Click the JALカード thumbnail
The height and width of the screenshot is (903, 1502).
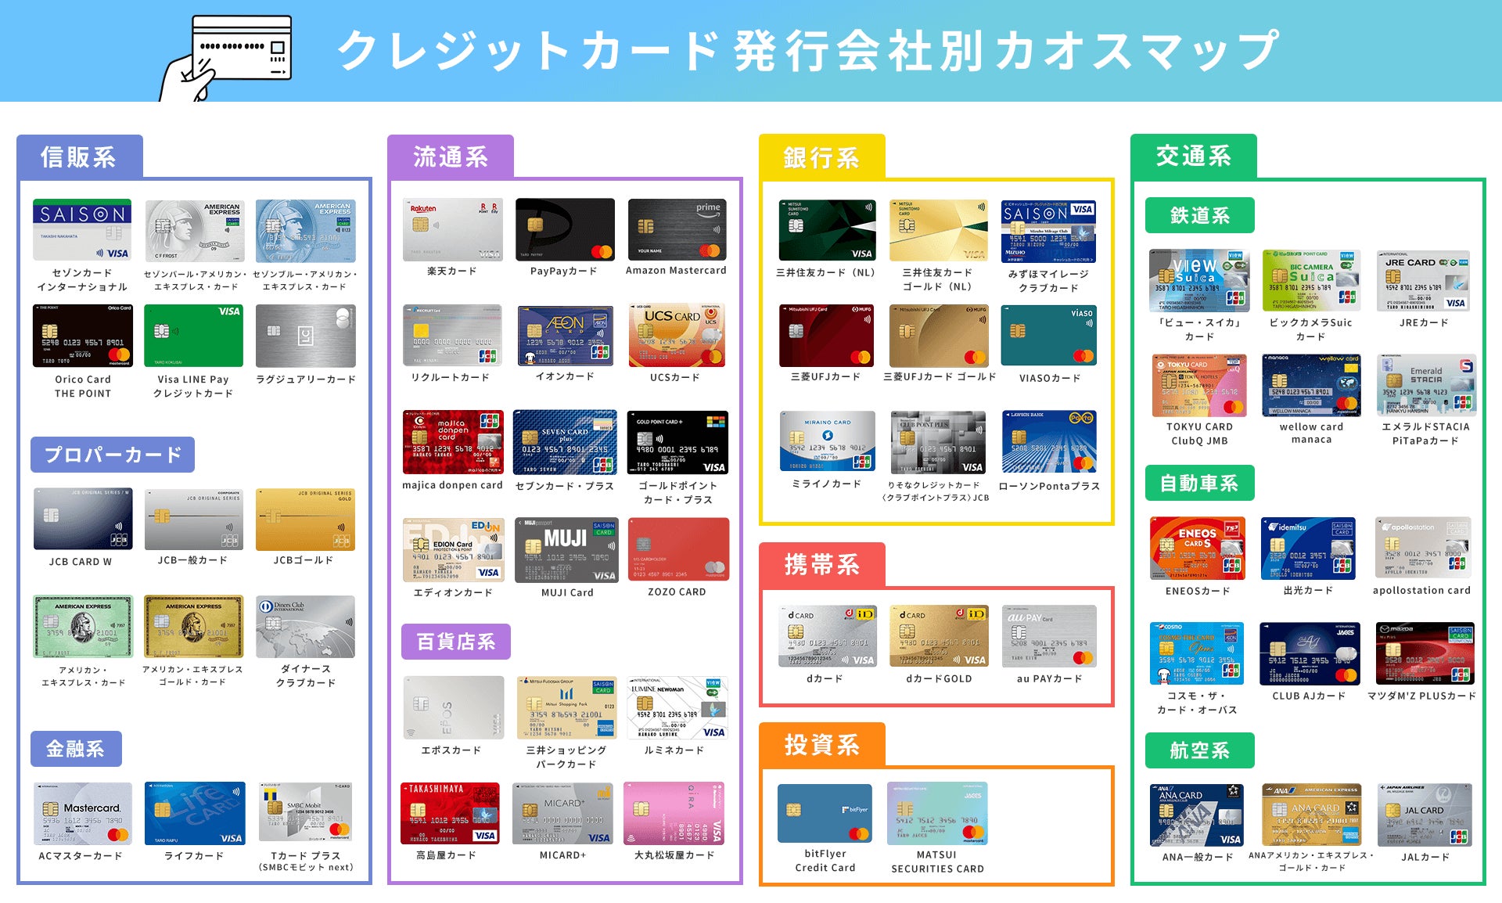click(x=1424, y=814)
